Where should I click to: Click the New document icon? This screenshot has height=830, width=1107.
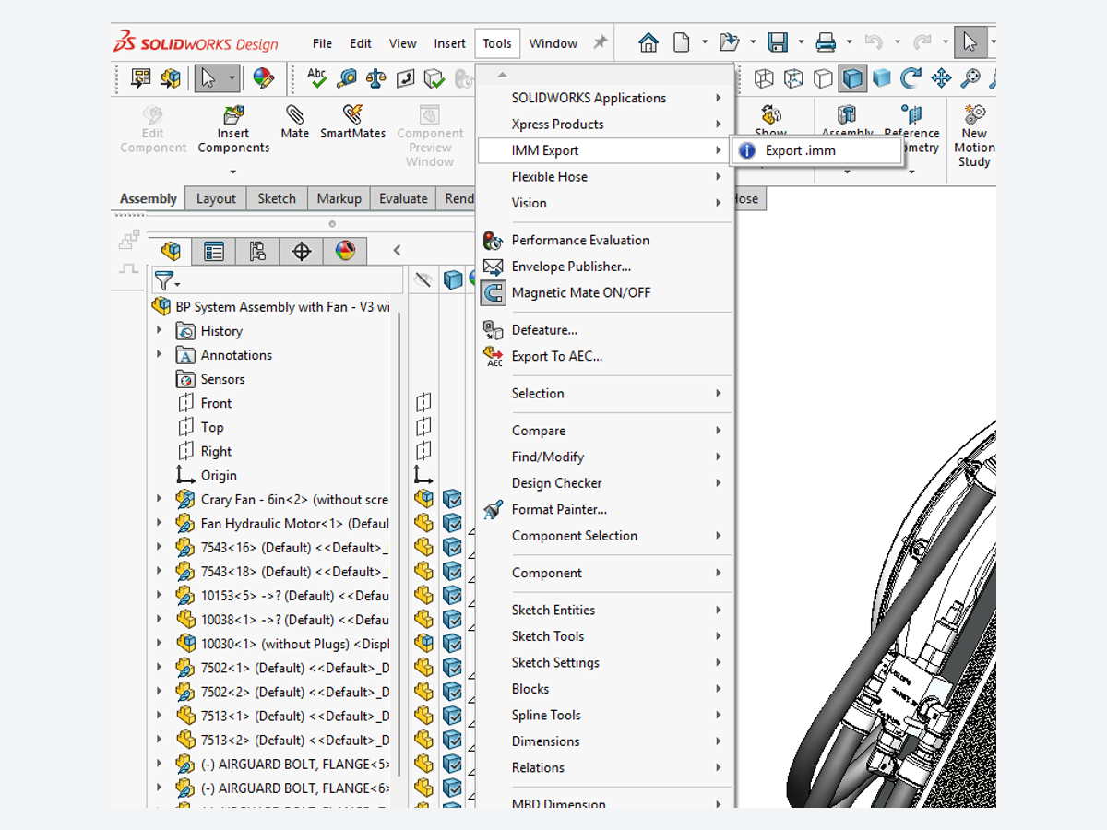click(681, 42)
